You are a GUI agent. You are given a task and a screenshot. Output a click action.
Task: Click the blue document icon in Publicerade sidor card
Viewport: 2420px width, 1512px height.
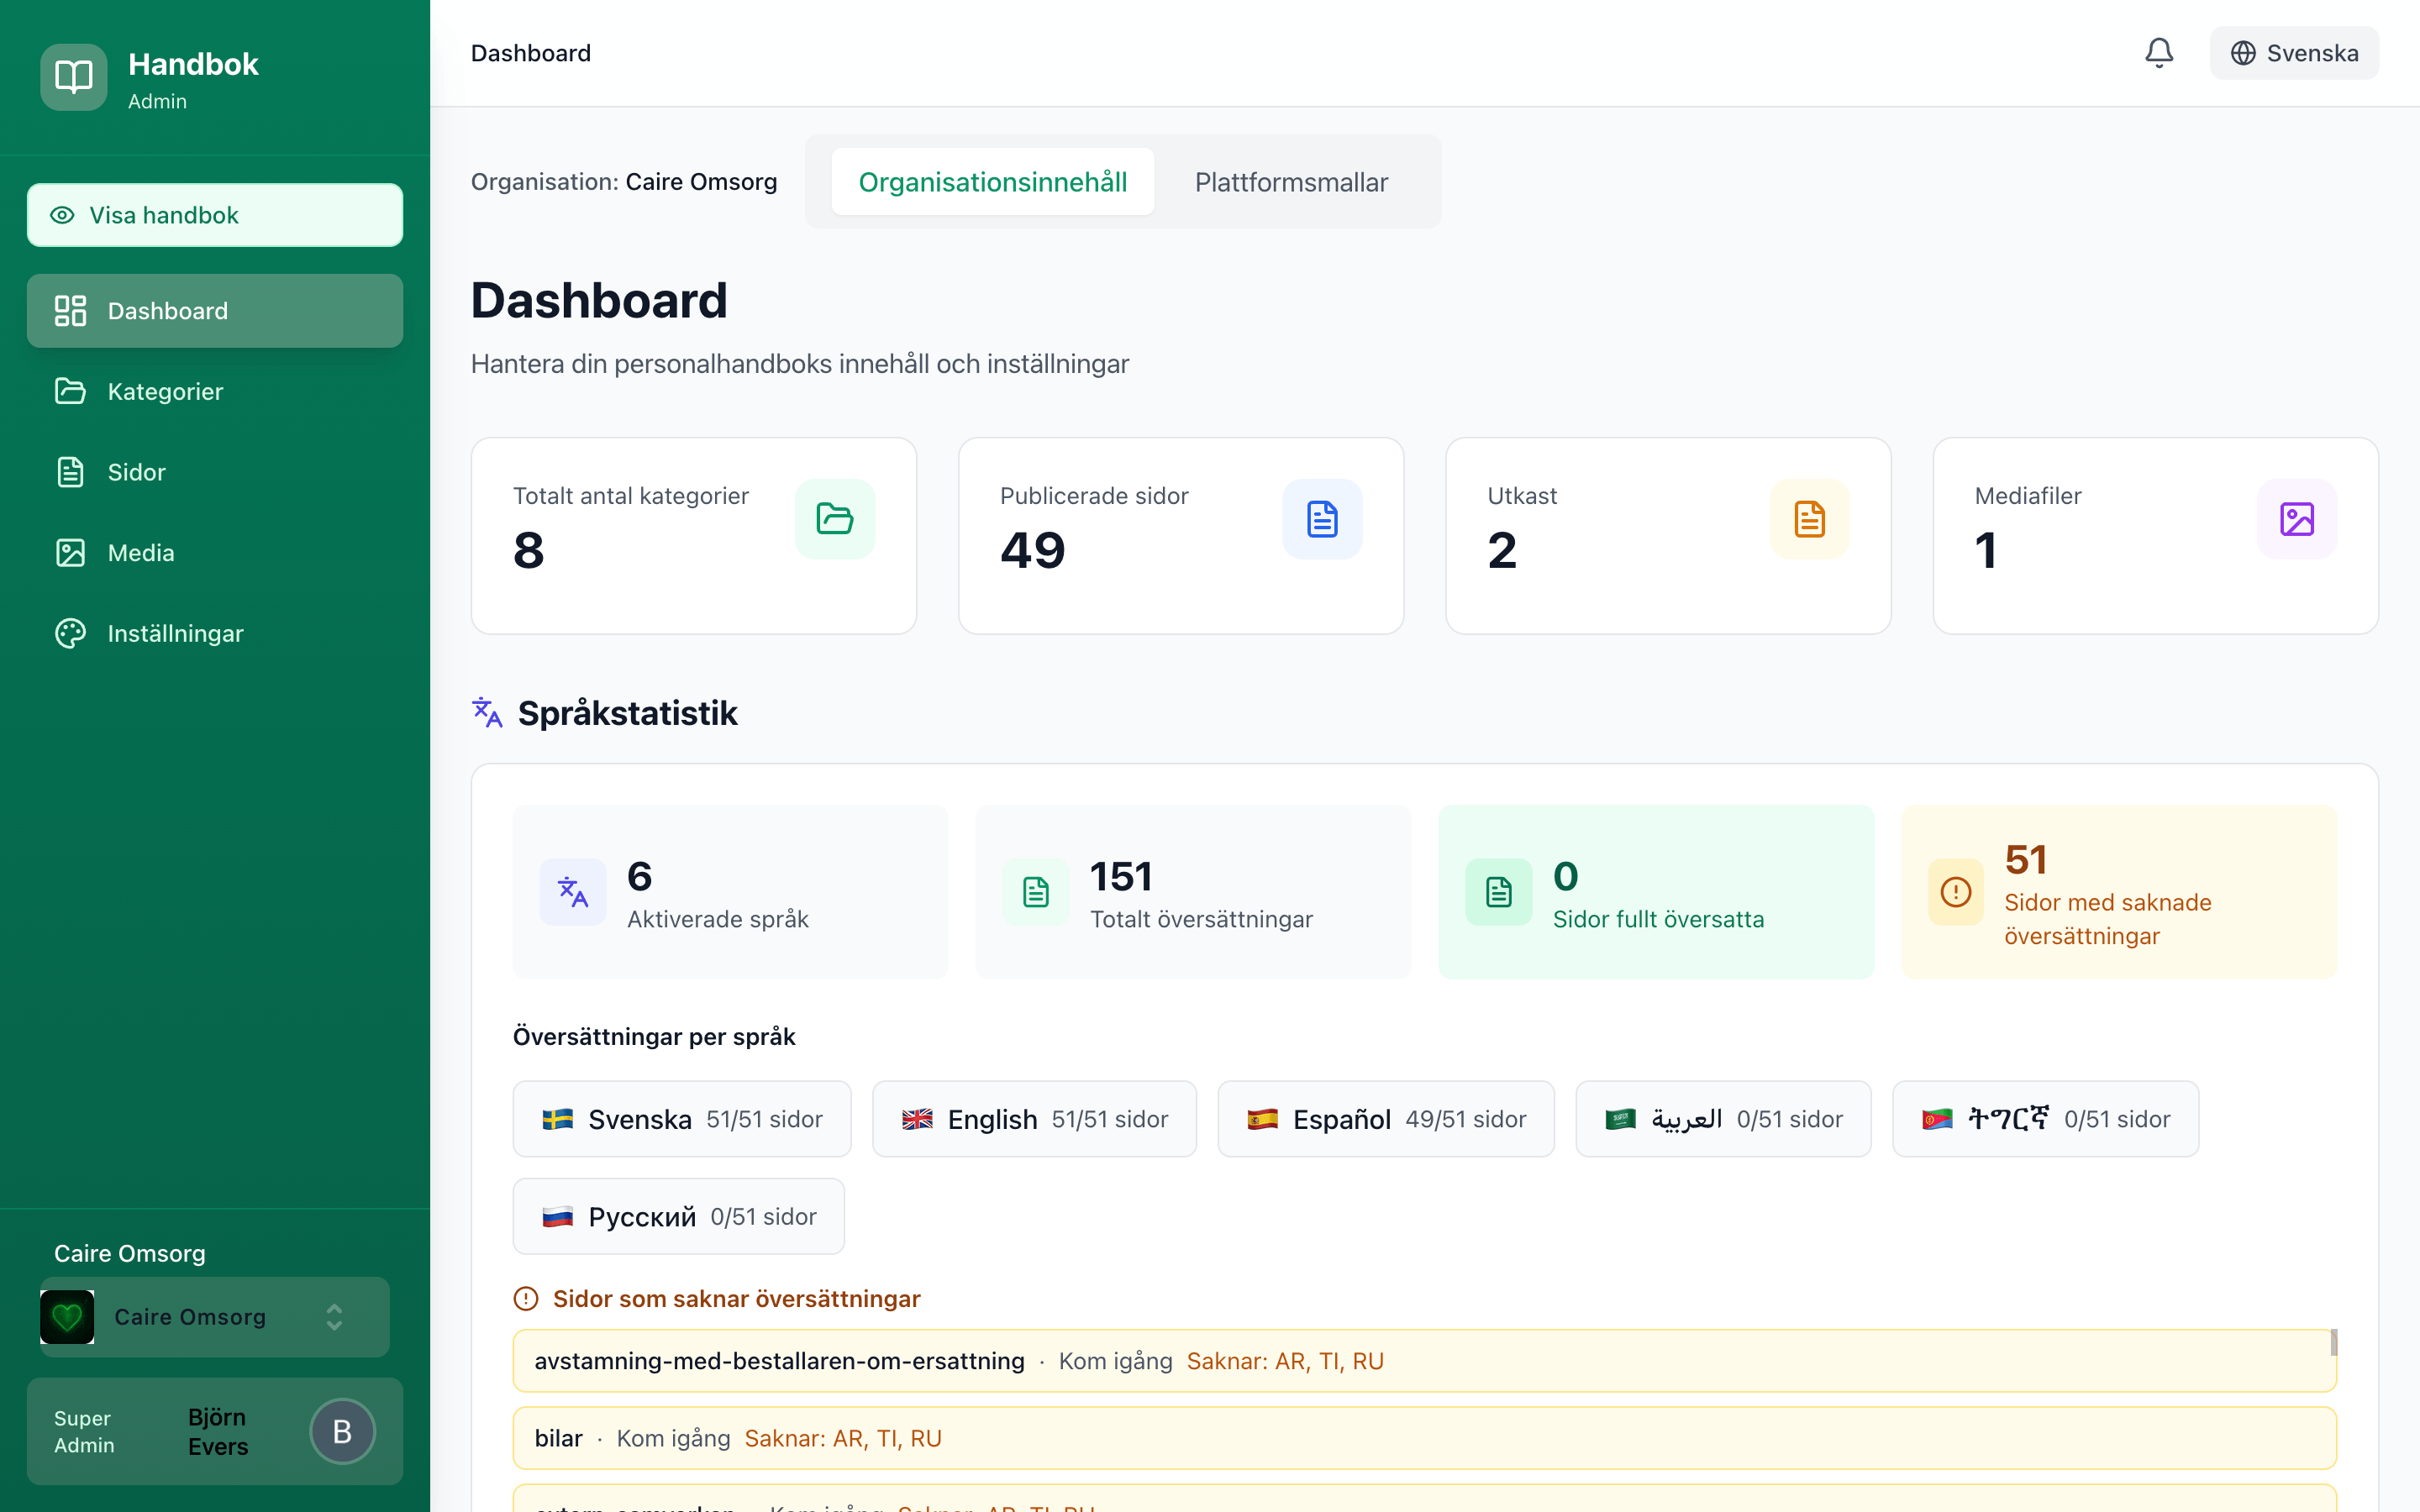(1321, 519)
